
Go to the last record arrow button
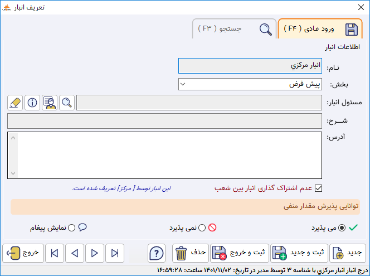(115, 253)
